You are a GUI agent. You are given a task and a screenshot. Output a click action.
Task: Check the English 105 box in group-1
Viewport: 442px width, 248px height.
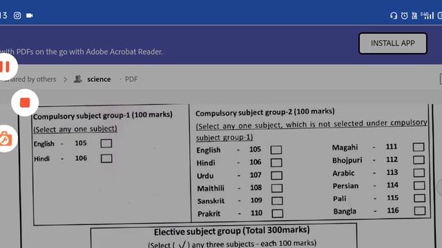(x=106, y=143)
